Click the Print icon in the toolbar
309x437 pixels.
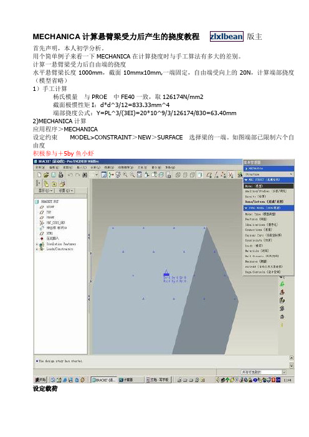tap(60, 175)
